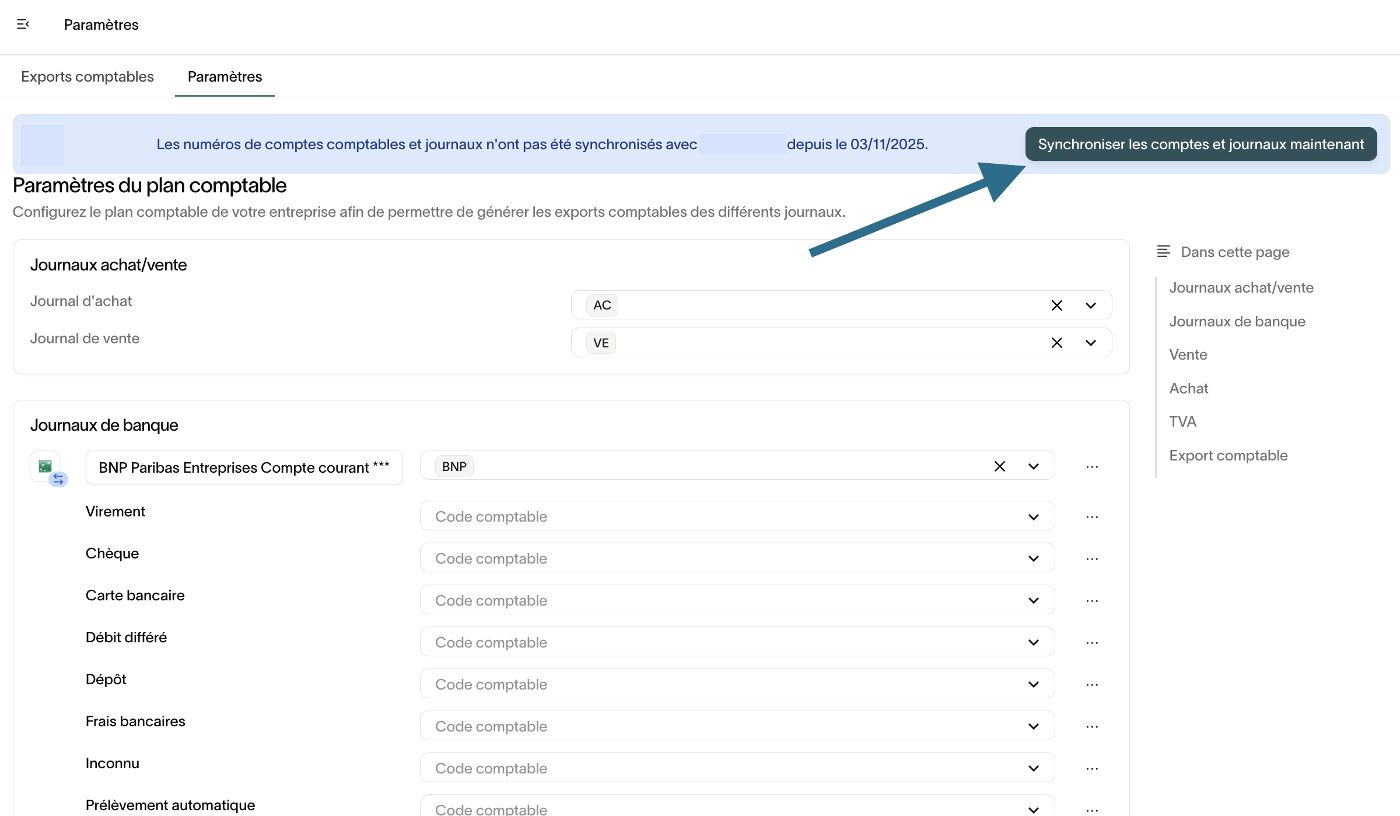Expand the Journal de vente dropdown
Viewport: 1400px width, 816px height.
[x=1090, y=343]
